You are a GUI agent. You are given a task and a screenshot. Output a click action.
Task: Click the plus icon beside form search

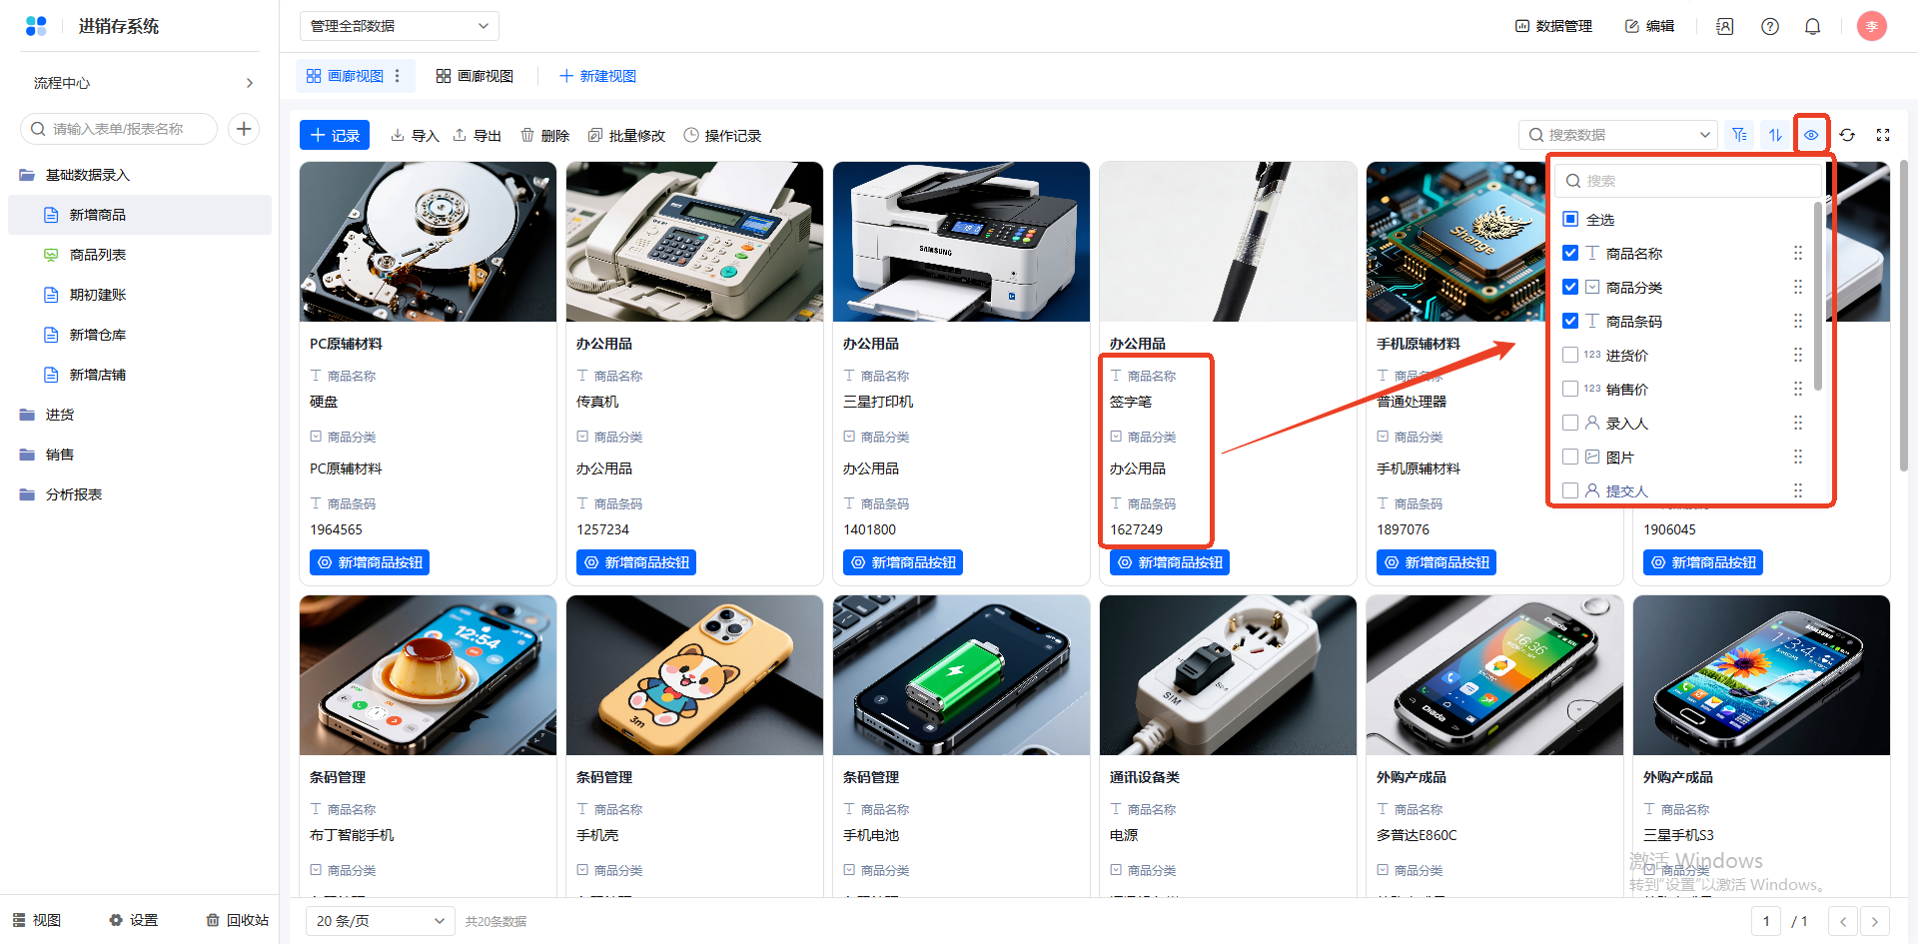(x=244, y=129)
